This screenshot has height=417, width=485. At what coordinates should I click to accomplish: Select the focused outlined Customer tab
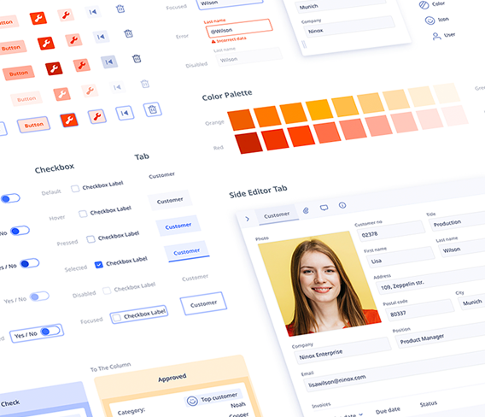(203, 303)
